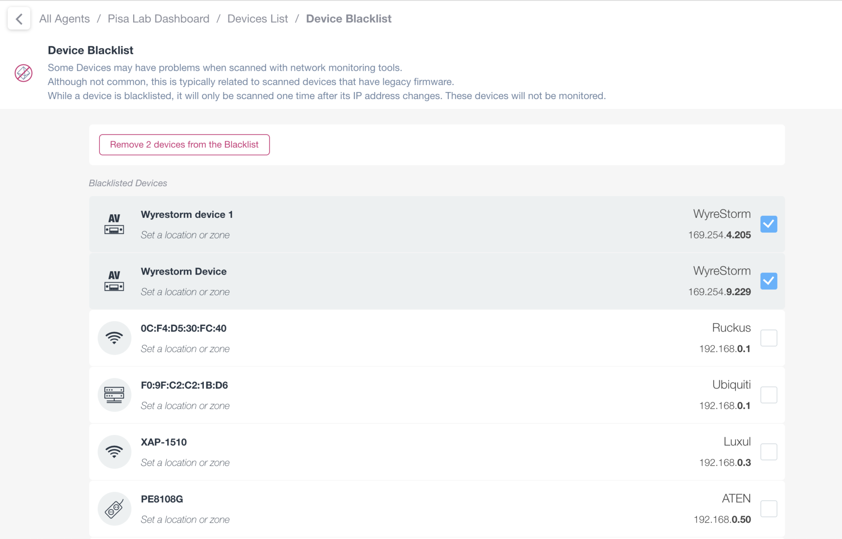Check the Ruckus device checkbox
Image resolution: width=842 pixels, height=539 pixels.
pyautogui.click(x=769, y=338)
